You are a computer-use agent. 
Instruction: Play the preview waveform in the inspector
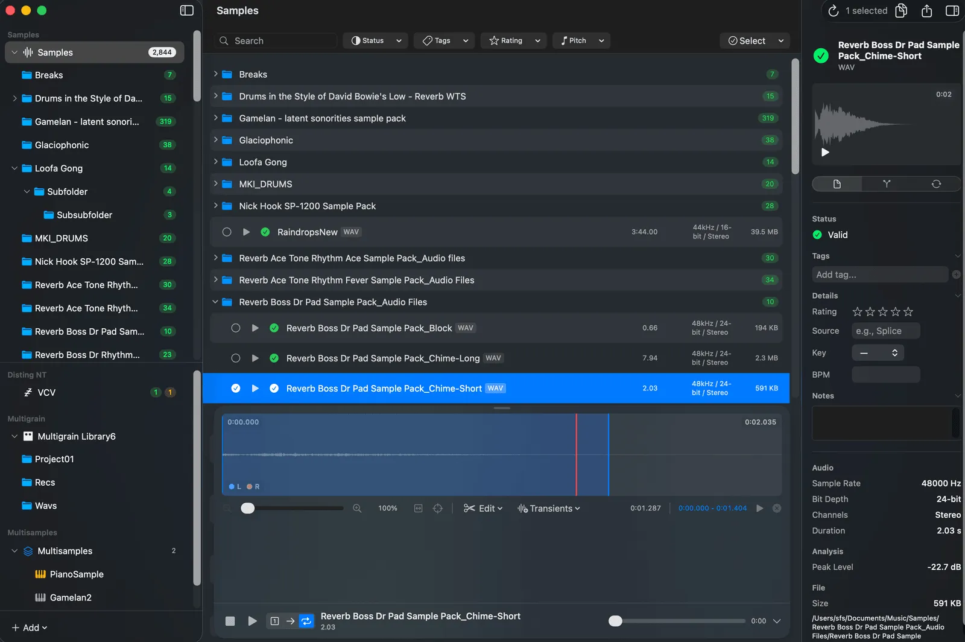click(x=825, y=152)
